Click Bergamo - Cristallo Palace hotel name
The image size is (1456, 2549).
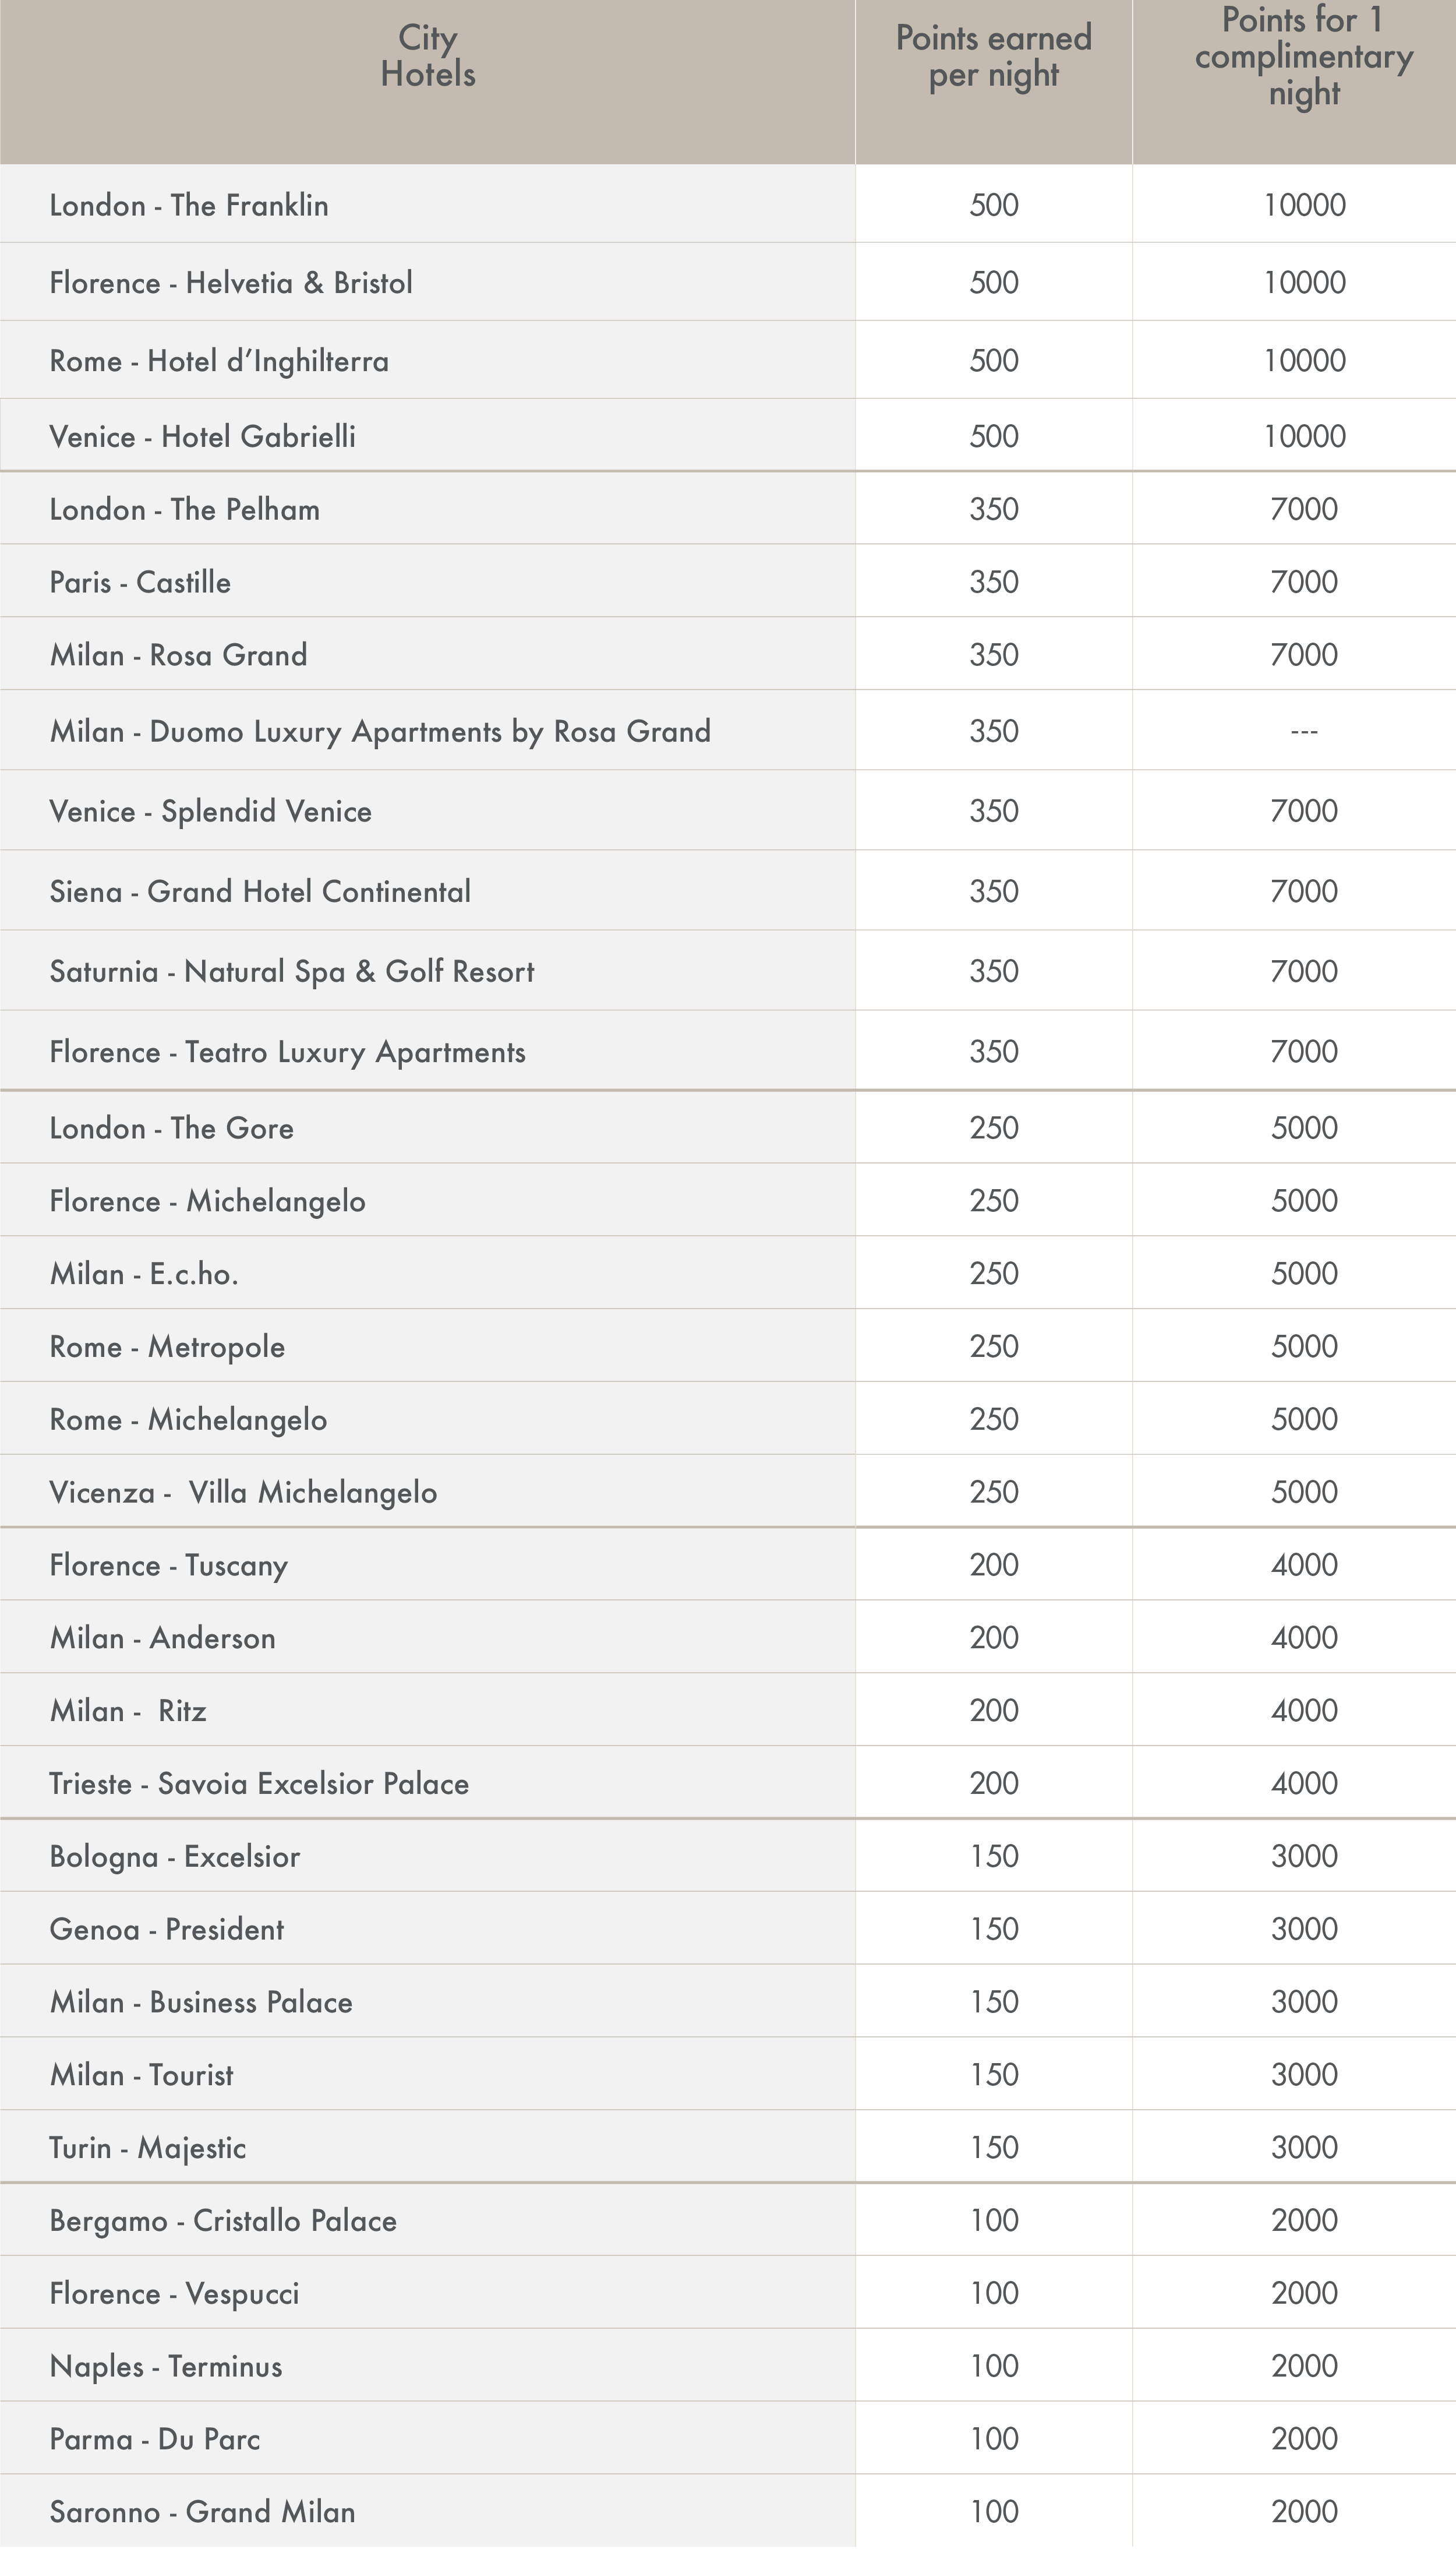pyautogui.click(x=223, y=2221)
